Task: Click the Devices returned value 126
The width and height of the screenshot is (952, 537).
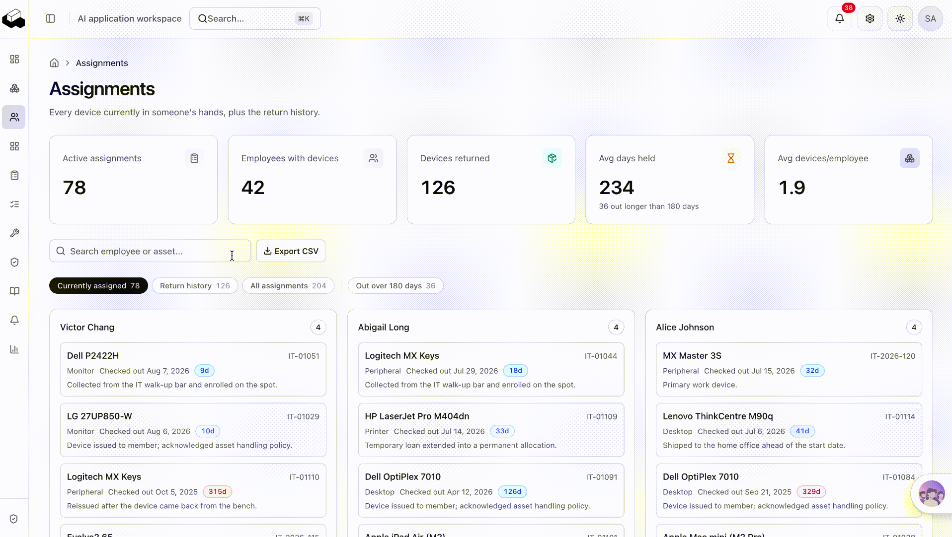Action: (x=438, y=188)
